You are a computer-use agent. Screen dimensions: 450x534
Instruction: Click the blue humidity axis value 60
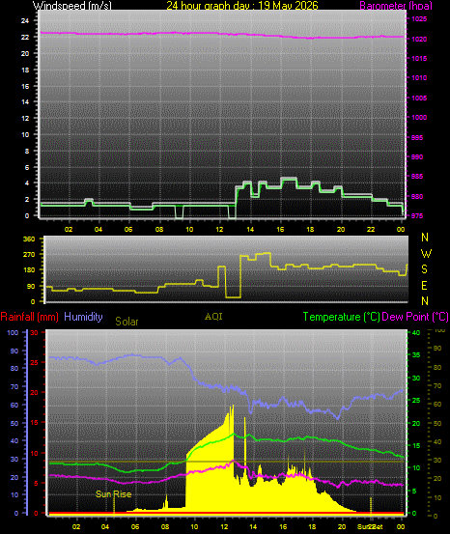tap(14, 406)
